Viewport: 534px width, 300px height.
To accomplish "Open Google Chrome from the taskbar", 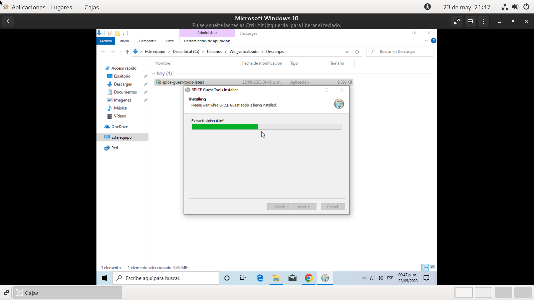I will tap(309, 278).
